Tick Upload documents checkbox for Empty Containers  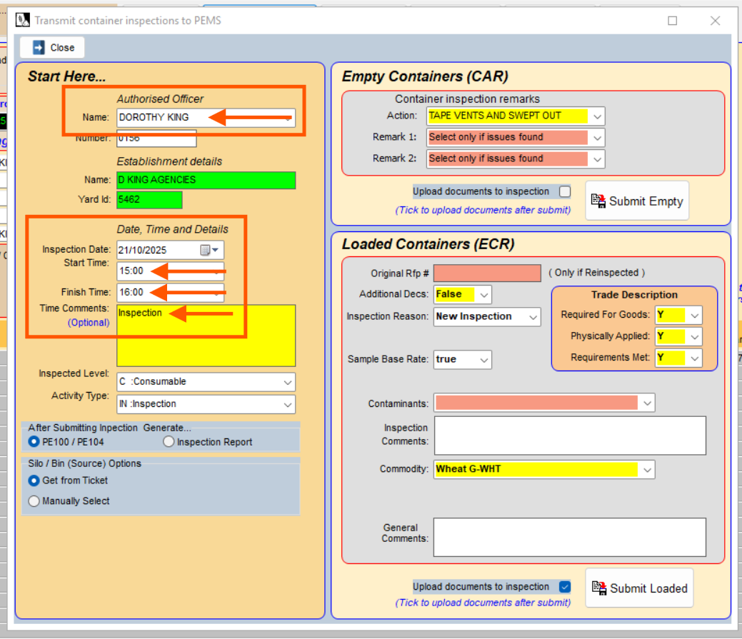(565, 191)
